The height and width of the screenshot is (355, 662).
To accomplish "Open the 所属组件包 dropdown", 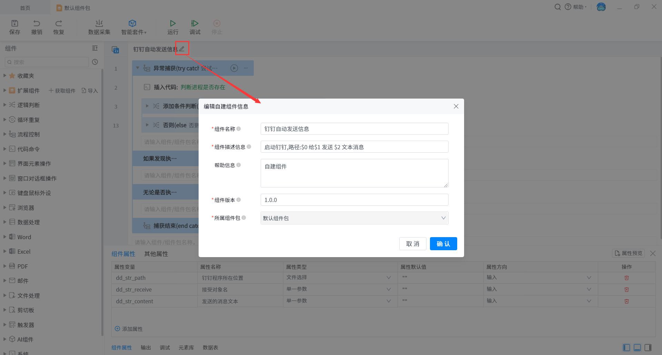I will 354,218.
